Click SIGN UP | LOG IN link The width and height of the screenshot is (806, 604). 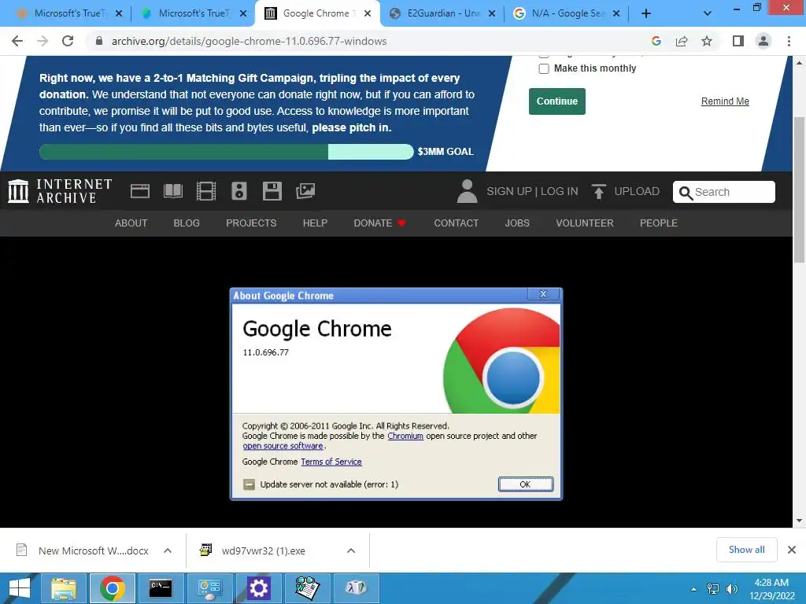(x=532, y=191)
